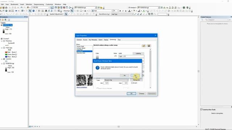The width and height of the screenshot is (232, 130).
Task: Click the Histograms button
Action: pos(136,80)
